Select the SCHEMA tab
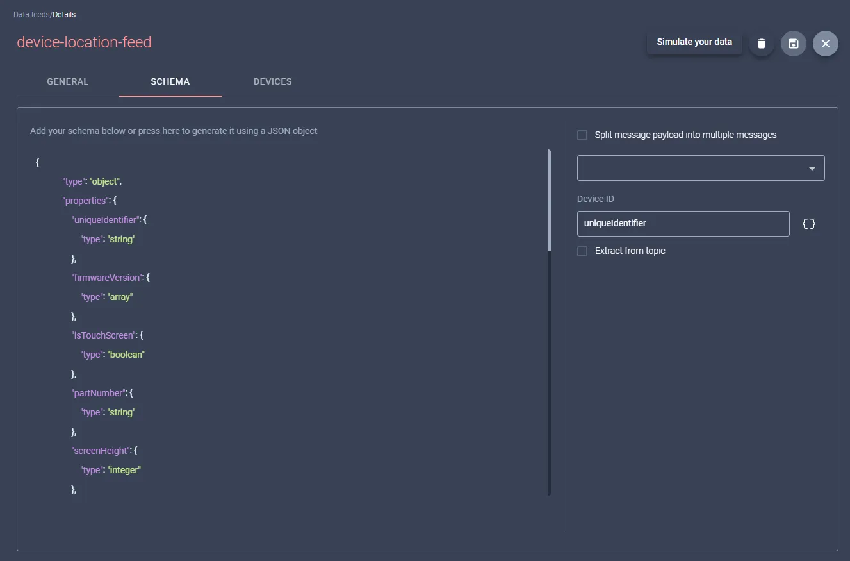Image resolution: width=850 pixels, height=561 pixels. pyautogui.click(x=170, y=81)
